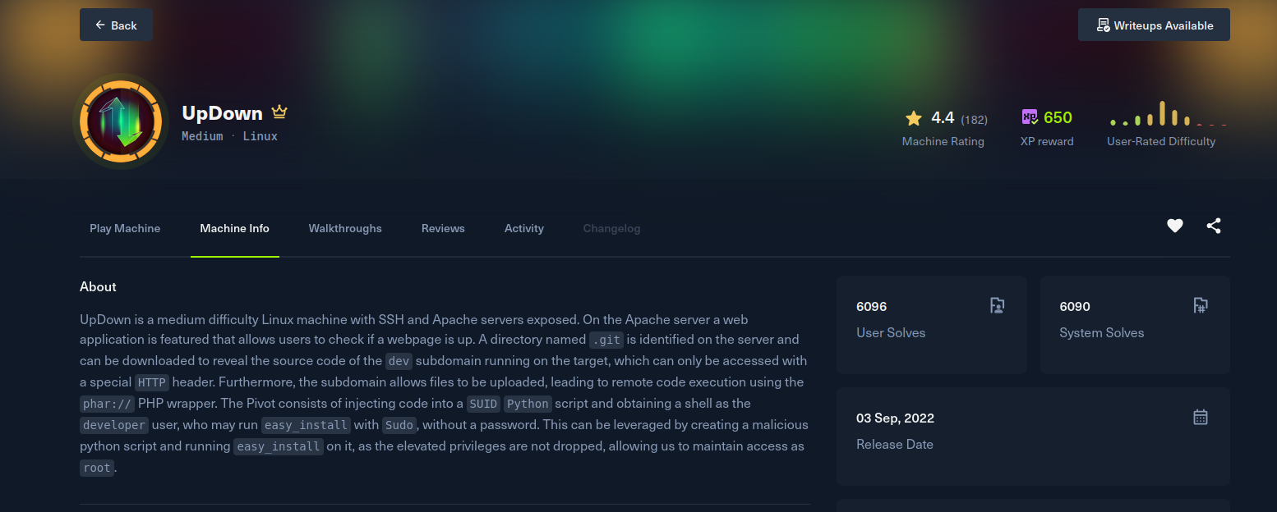Image resolution: width=1277 pixels, height=512 pixels.
Task: Click the About heading
Action: point(98,286)
